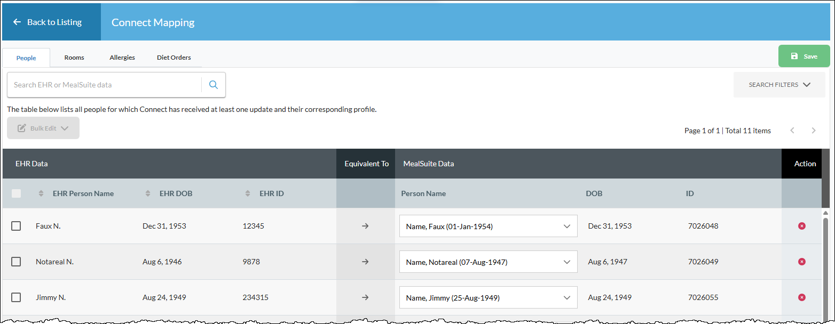Open Name, Notareal person dropdown
835x324 pixels.
[x=489, y=262]
